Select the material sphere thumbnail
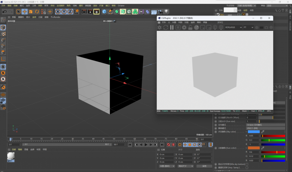The width and height of the screenshot is (292, 172). click(x=11, y=156)
